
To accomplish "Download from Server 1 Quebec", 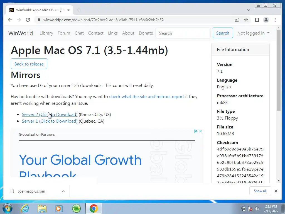I will click(x=50, y=121).
